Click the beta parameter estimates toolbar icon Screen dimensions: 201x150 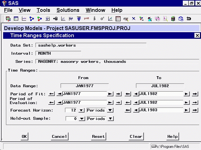tap(94, 19)
